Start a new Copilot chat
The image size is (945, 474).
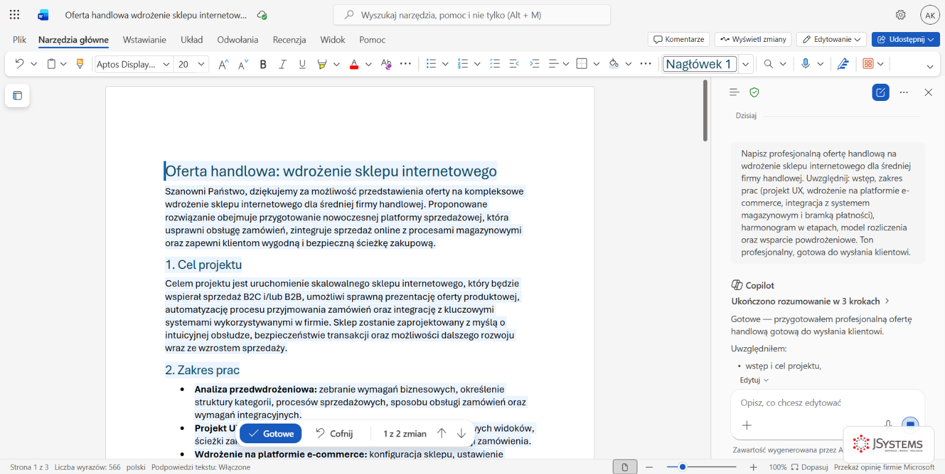(880, 92)
